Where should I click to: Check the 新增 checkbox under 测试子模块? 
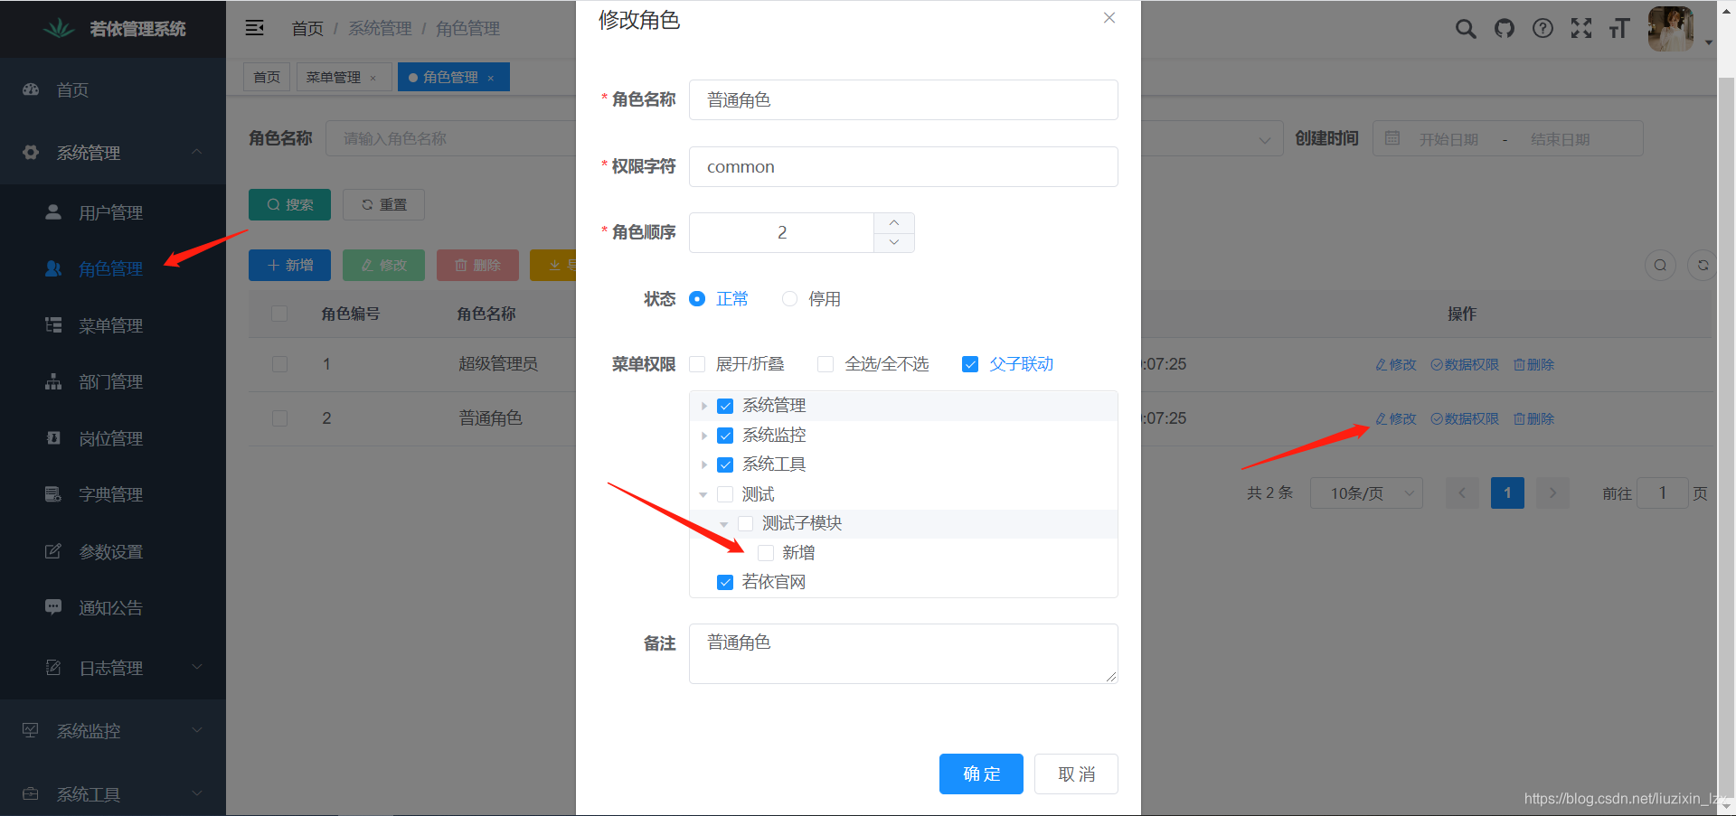[x=766, y=553]
